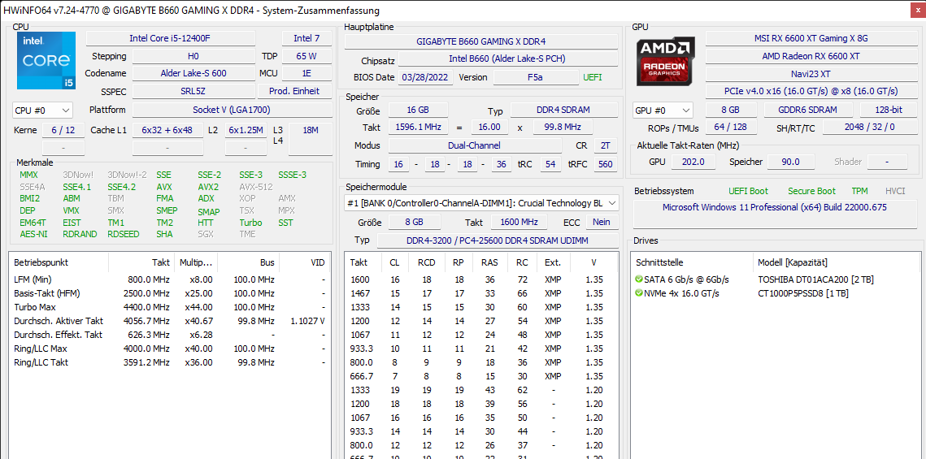Click the SHA feature label
This screenshot has width=926, height=459.
coord(165,234)
